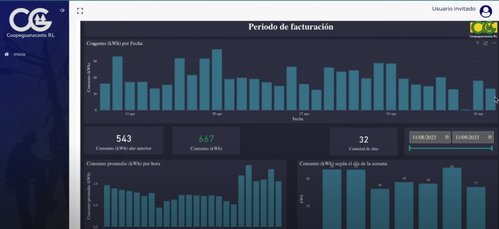Viewport: 499px width, 229px height.
Task: Expand Consumo por Fecha chart in focus mode
Action: click(486, 43)
